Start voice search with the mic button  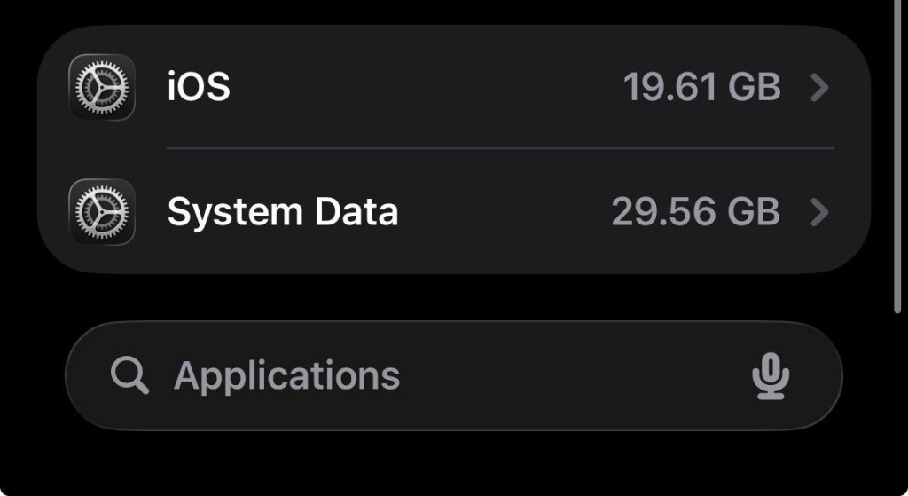(771, 376)
